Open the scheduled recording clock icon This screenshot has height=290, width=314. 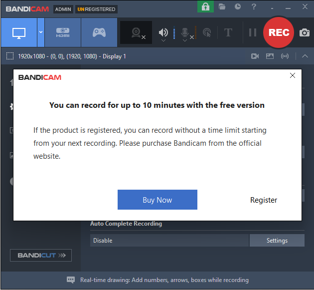click(x=238, y=7)
